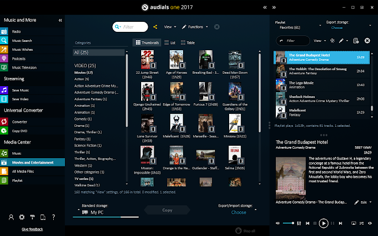Toggle shuffle playback in the player
378x236 pixels.
pyautogui.click(x=361, y=223)
